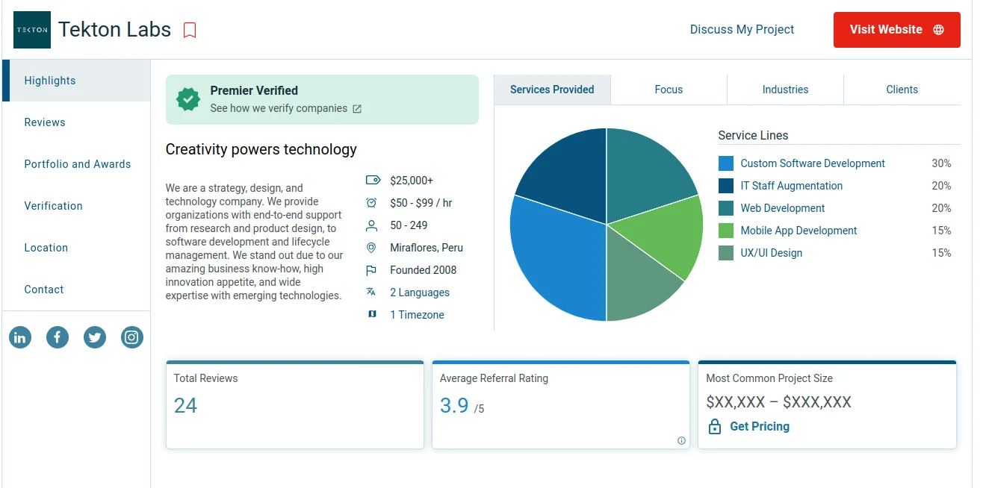Click IT Staff Augmentation color swatch

point(726,186)
